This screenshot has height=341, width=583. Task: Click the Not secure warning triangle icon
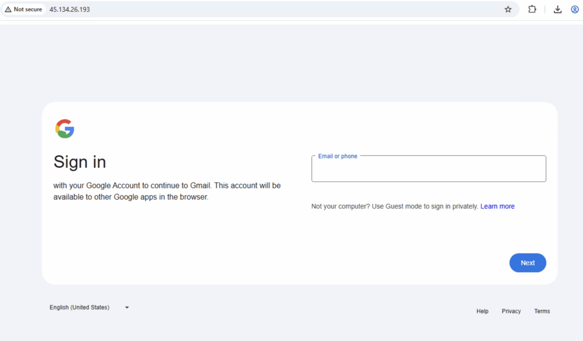(x=8, y=10)
